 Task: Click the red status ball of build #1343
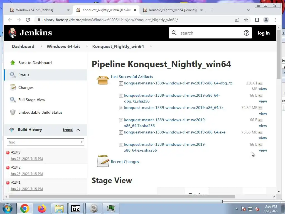[x=8, y=152]
